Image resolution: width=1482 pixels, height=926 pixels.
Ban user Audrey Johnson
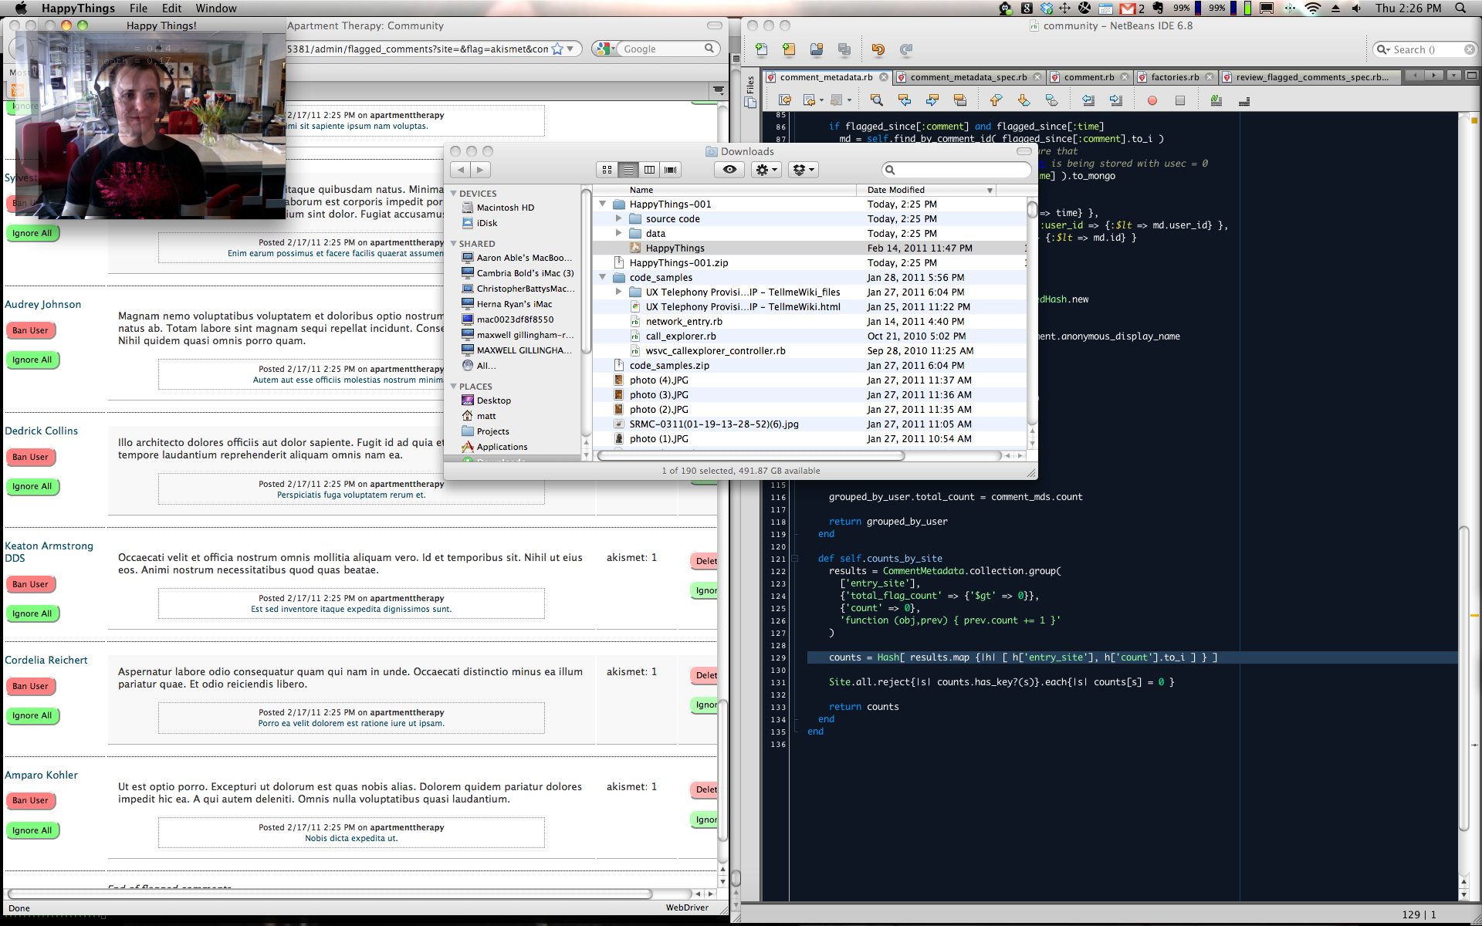coord(30,330)
